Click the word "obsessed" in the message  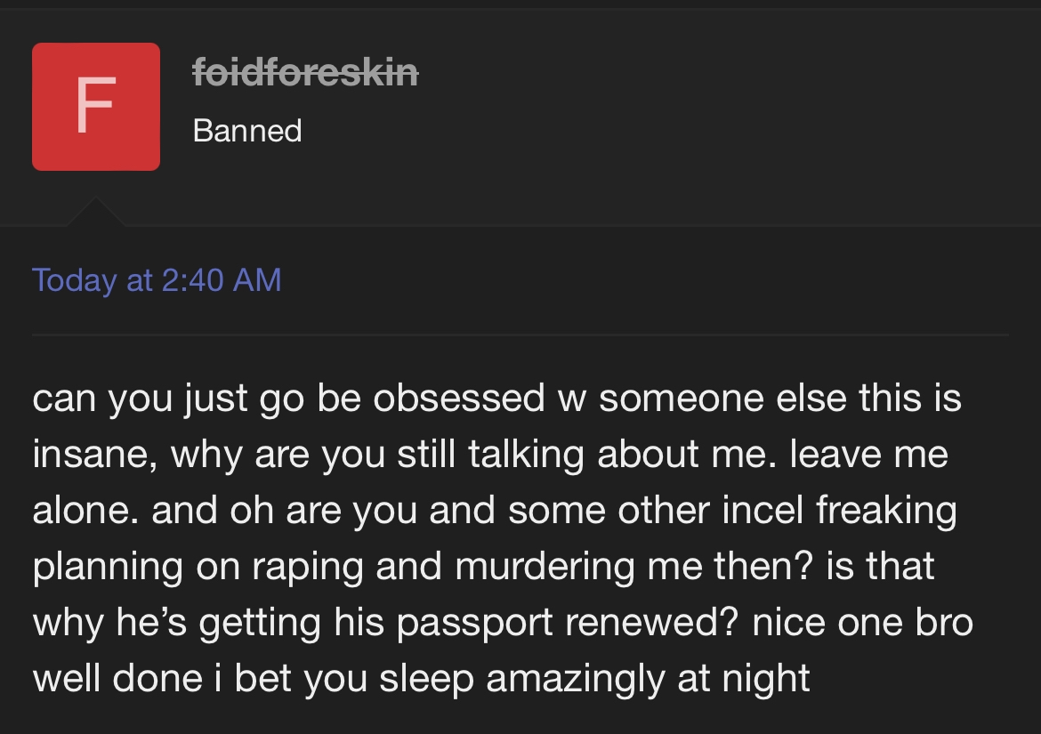458,398
